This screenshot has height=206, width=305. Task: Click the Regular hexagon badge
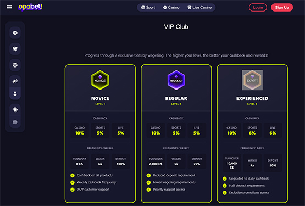[x=176, y=80]
